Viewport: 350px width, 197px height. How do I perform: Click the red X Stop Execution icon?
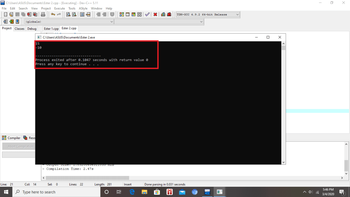(155, 14)
